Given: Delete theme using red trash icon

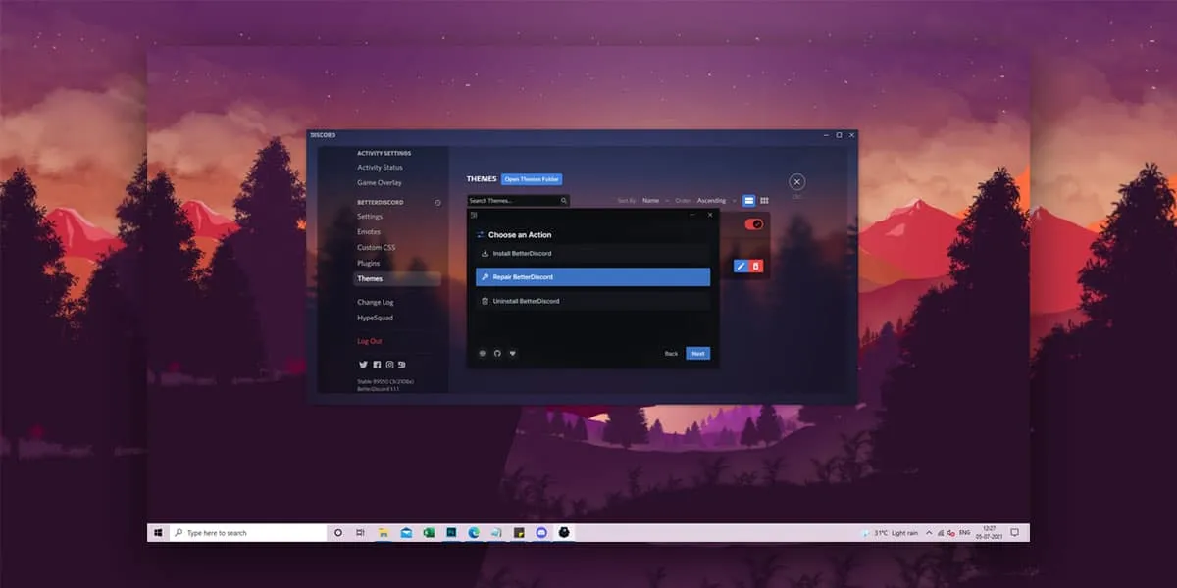Looking at the screenshot, I should click(x=755, y=266).
